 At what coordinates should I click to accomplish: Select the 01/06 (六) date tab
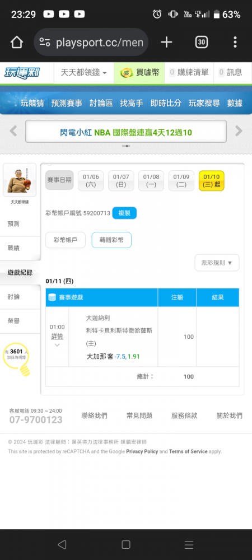91,181
